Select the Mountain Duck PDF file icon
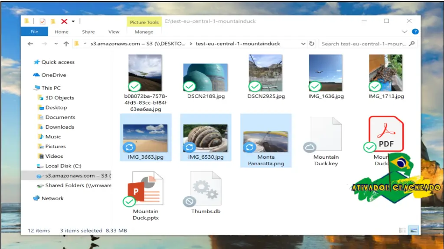 coord(386,134)
